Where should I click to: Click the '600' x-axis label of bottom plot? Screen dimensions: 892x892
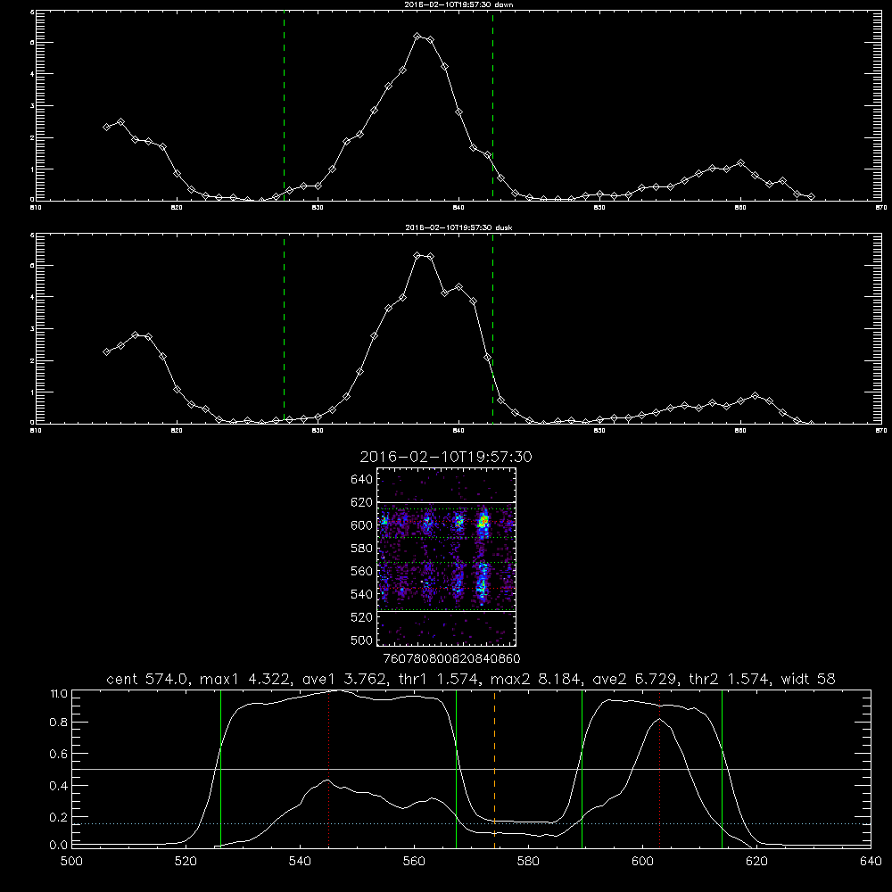tap(643, 862)
